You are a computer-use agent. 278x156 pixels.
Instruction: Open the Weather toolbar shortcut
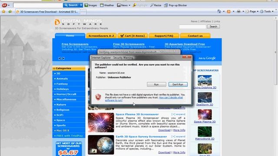click(x=107, y=5)
